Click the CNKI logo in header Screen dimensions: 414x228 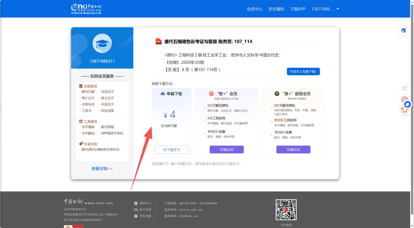(x=86, y=9)
